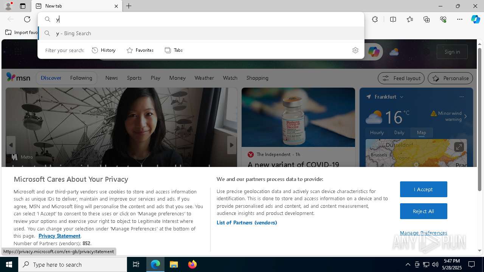Screen dimensions: 484x272
Task: Open a new tab with plus button
Action: (129, 6)
